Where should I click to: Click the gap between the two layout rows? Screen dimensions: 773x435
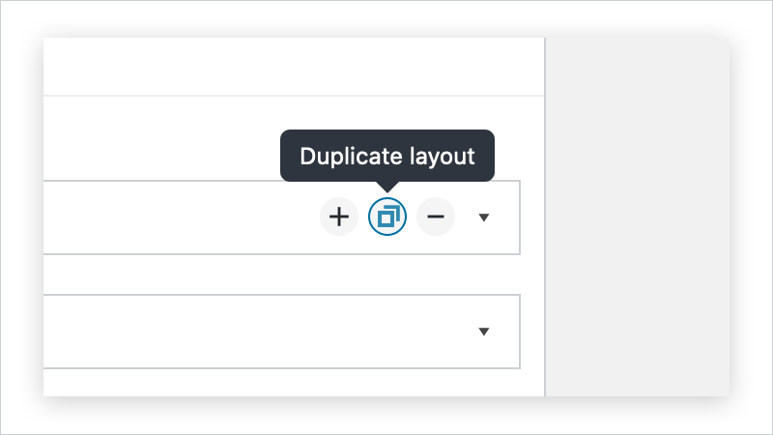point(281,275)
